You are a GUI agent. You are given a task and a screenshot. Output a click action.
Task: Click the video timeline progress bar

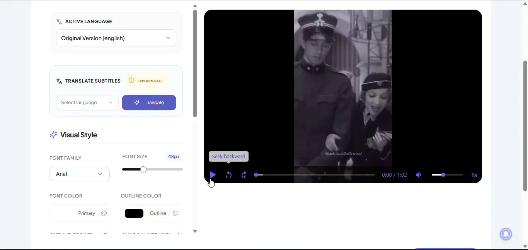[314, 175]
